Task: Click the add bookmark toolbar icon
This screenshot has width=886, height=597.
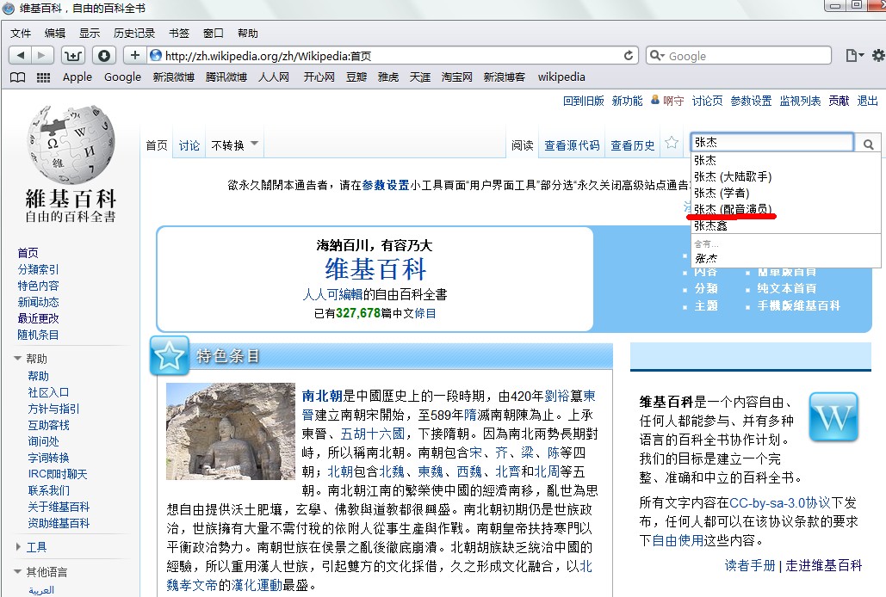Action: (73, 55)
